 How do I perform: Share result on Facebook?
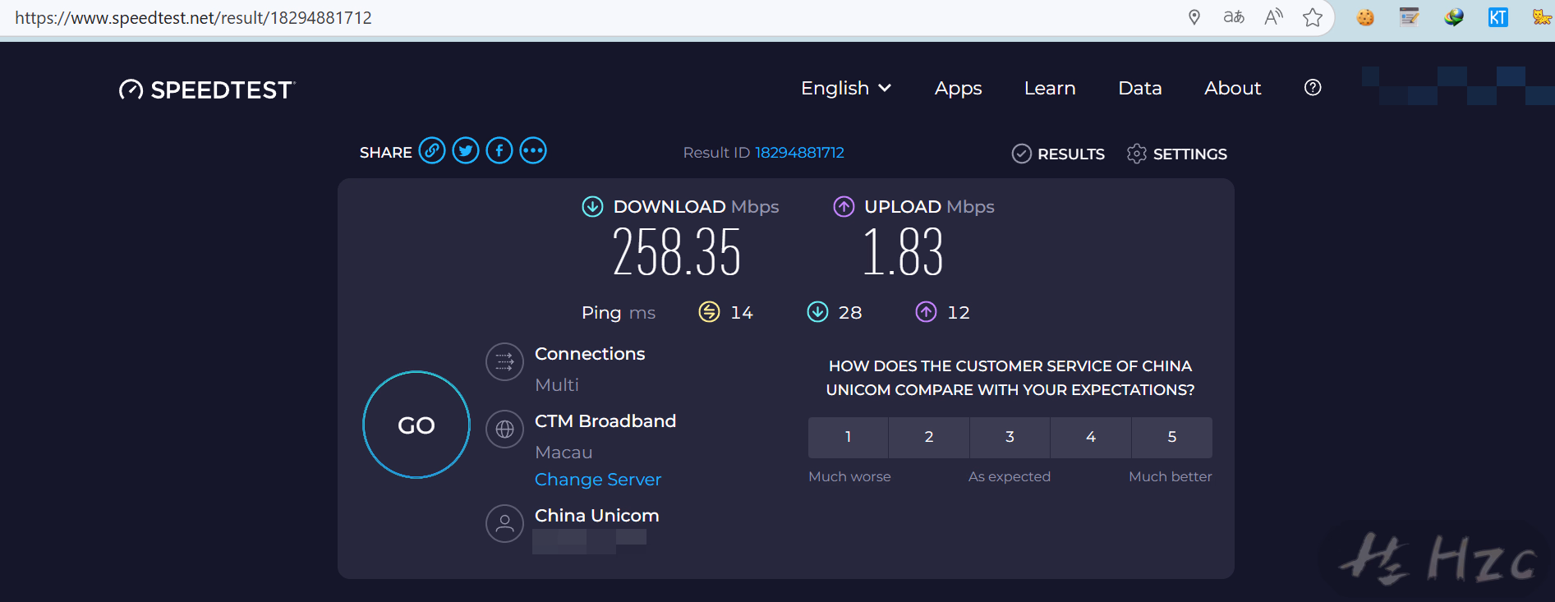pos(499,151)
